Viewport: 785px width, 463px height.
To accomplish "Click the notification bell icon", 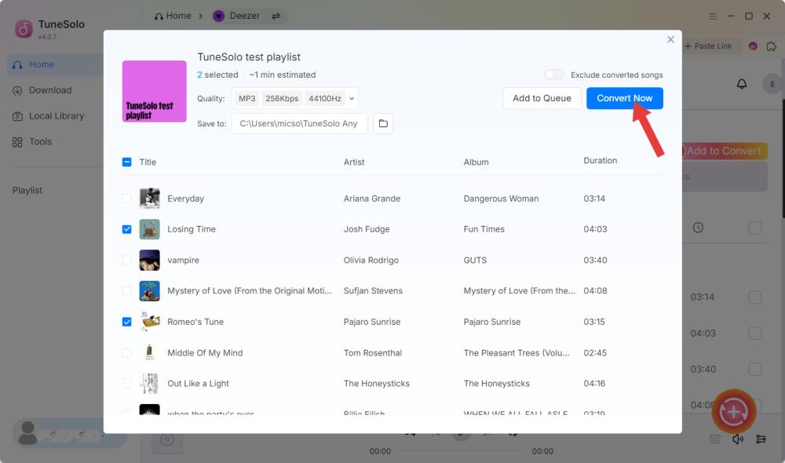I will (x=742, y=84).
